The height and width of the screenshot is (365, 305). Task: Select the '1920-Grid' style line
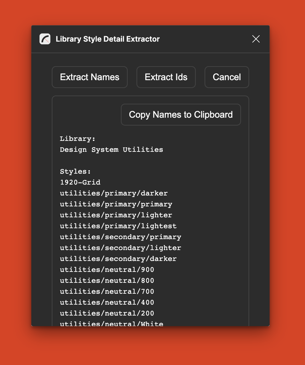[x=80, y=182]
